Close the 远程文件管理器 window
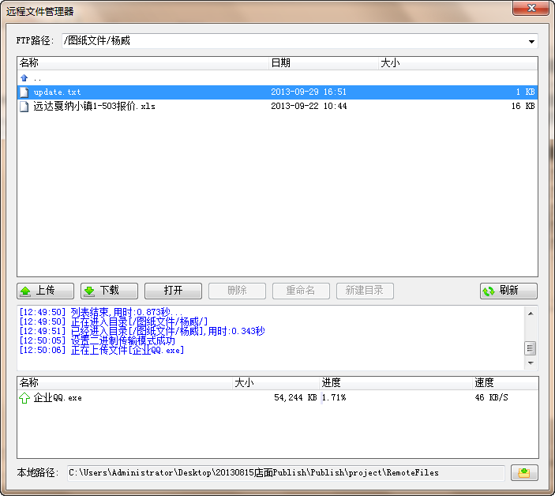Screen dimensions: 555x496 coord(531,8)
